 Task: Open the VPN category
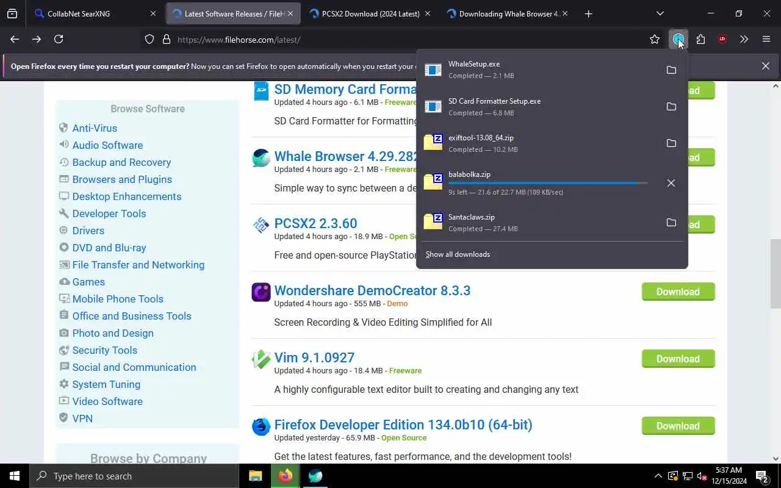click(82, 418)
